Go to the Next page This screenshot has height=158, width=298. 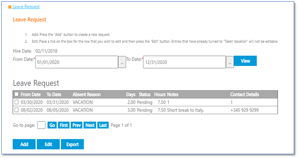tap(90, 125)
